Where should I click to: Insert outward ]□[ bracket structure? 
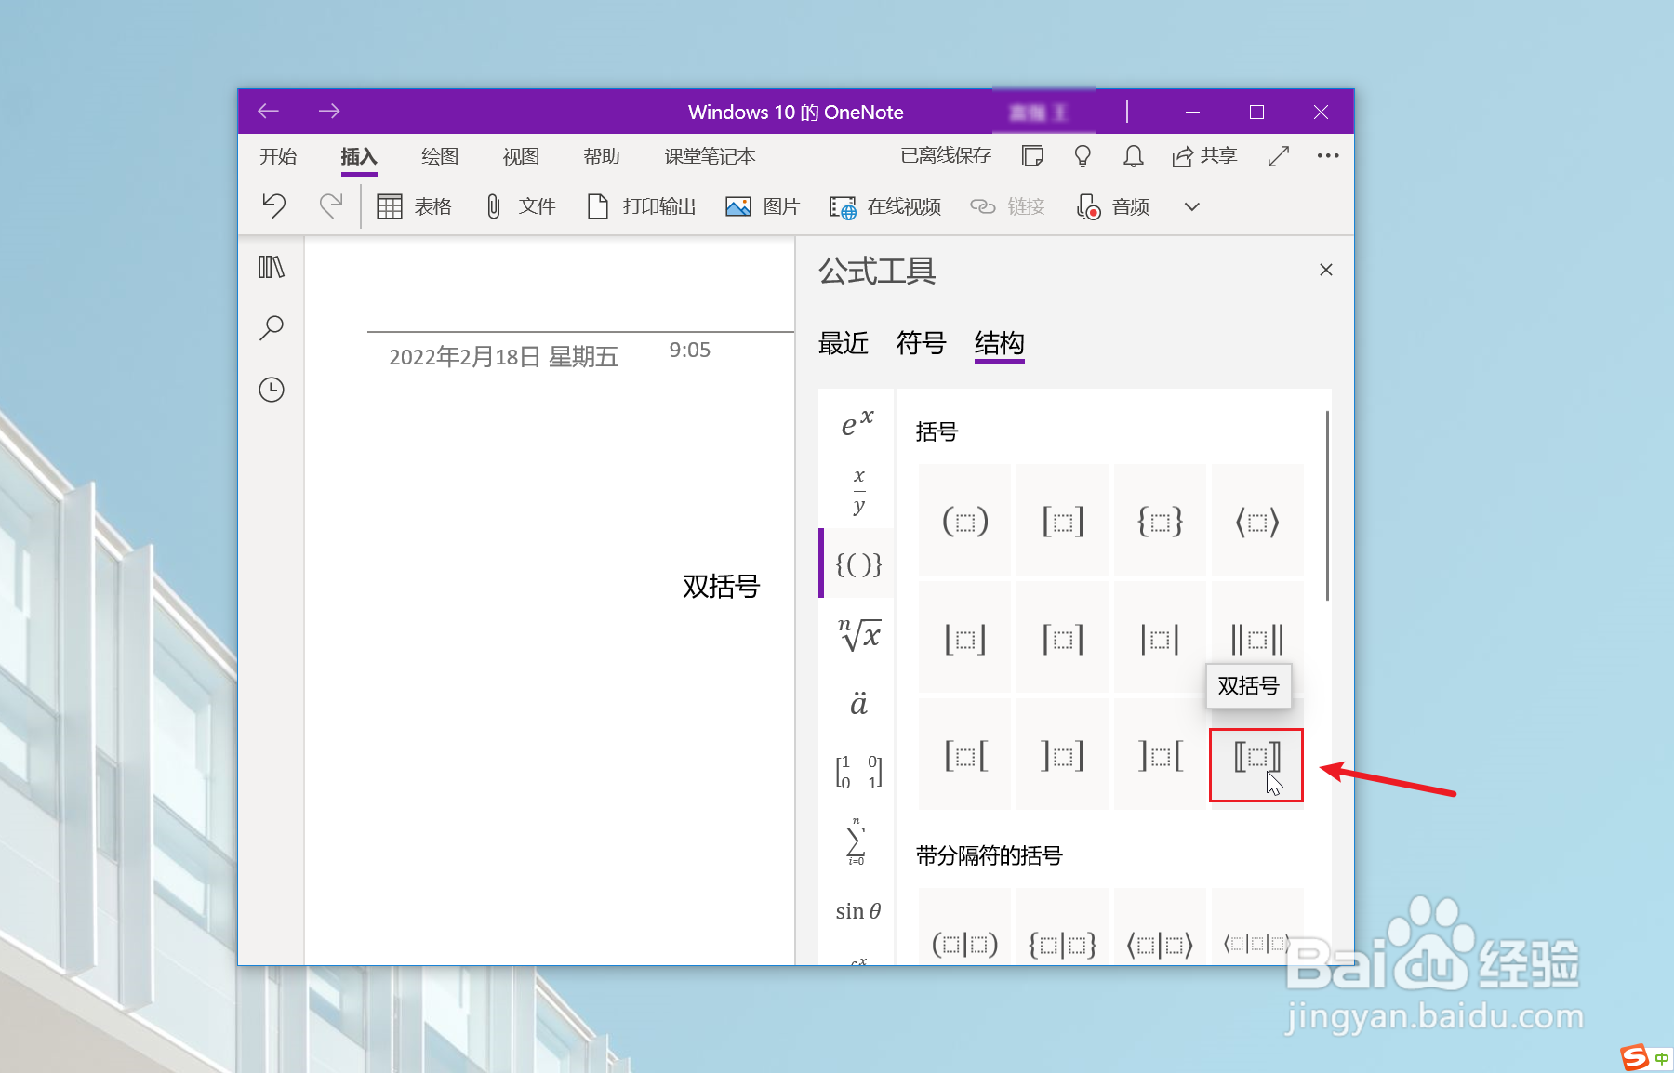point(1161,755)
